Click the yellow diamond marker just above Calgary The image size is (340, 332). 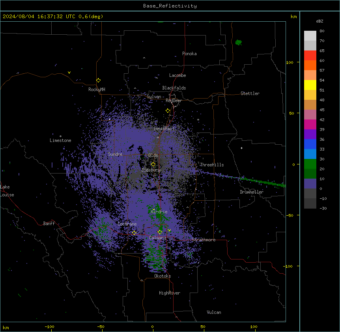[160, 232]
